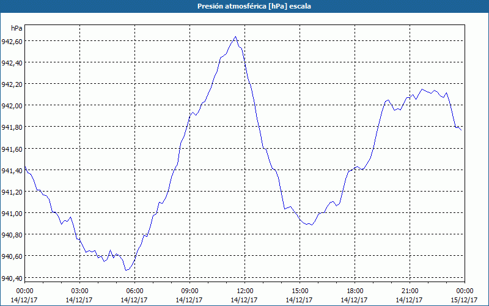Screen dimensions: 489x306
Task: Click the 942,20 y-axis value
Action: click(x=12, y=84)
